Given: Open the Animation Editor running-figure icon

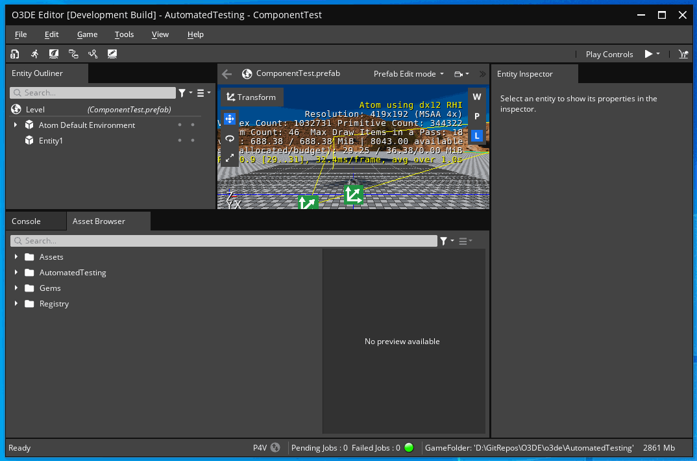Looking at the screenshot, I should pos(34,54).
